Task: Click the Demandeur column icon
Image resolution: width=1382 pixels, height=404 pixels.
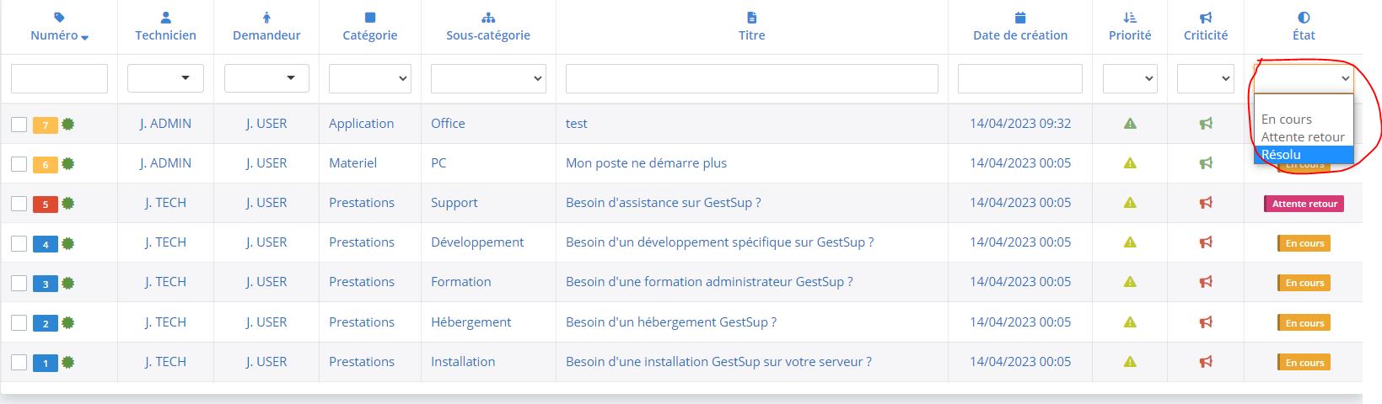Action: coord(266,17)
